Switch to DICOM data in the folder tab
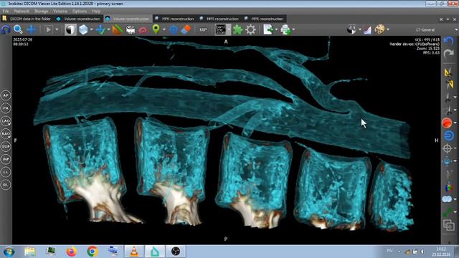This screenshot has height=258, width=459. pos(27,19)
